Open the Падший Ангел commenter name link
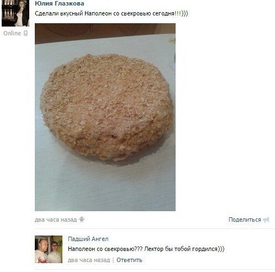Screen dimensions: 275x272 (88, 239)
